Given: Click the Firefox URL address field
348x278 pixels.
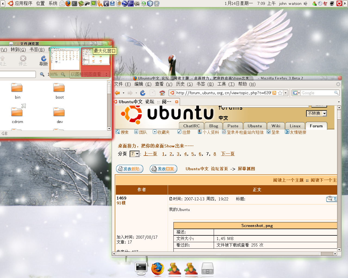Looking at the screenshot, I should [223, 93].
